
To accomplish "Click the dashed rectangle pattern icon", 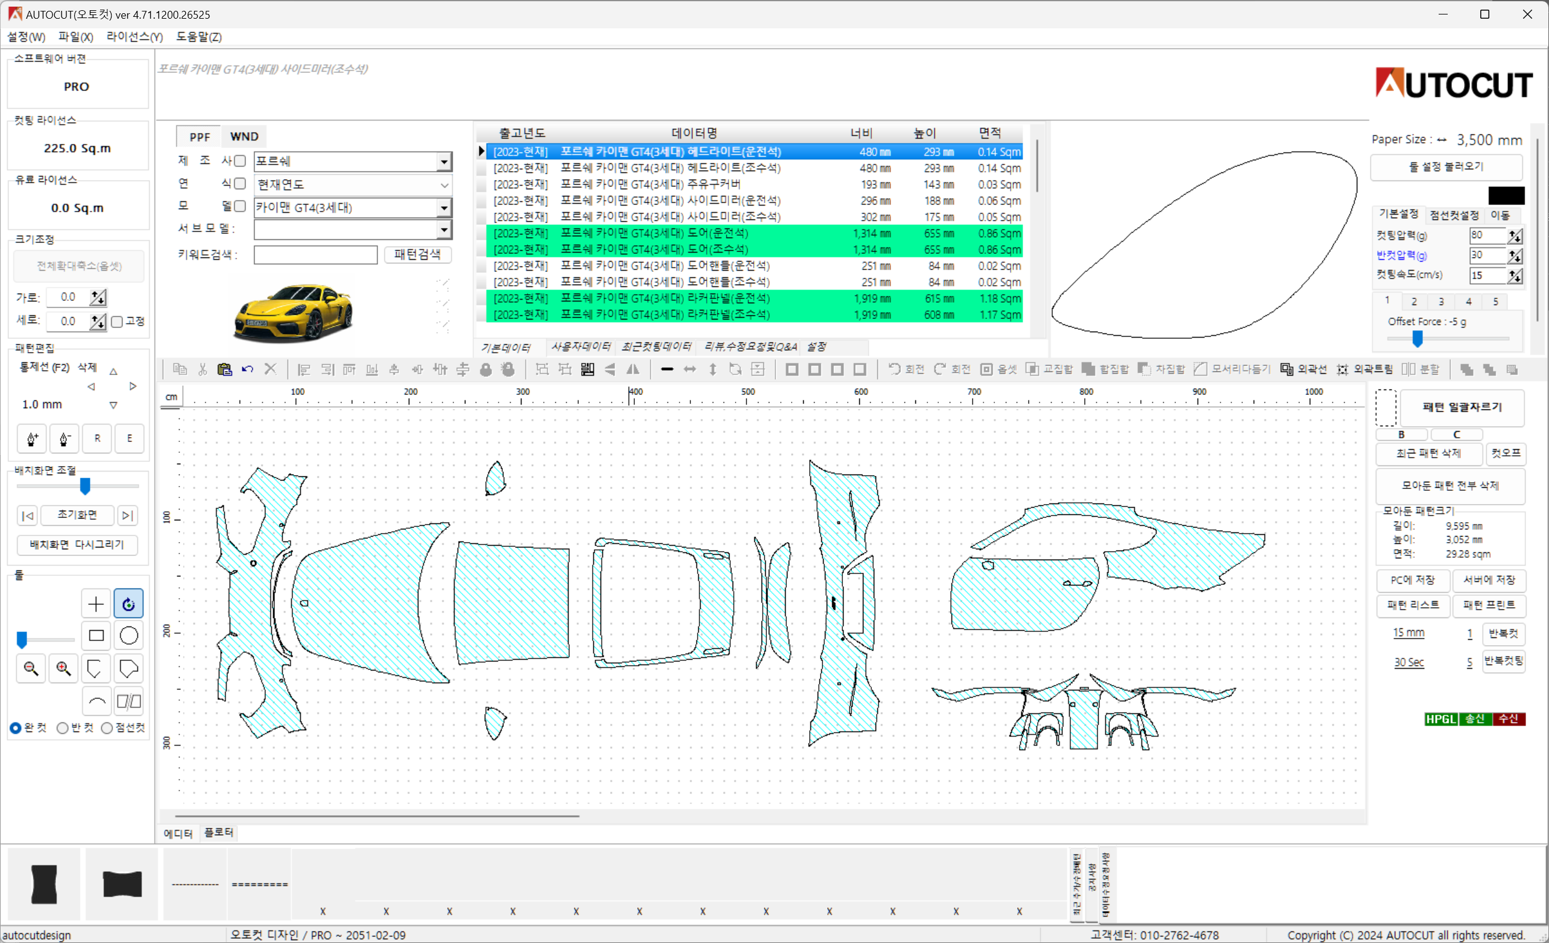I will (x=1386, y=408).
